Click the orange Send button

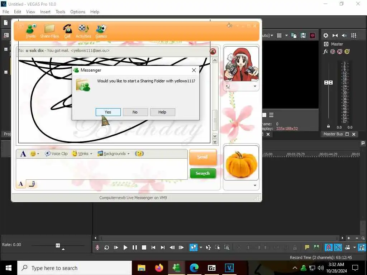click(202, 157)
